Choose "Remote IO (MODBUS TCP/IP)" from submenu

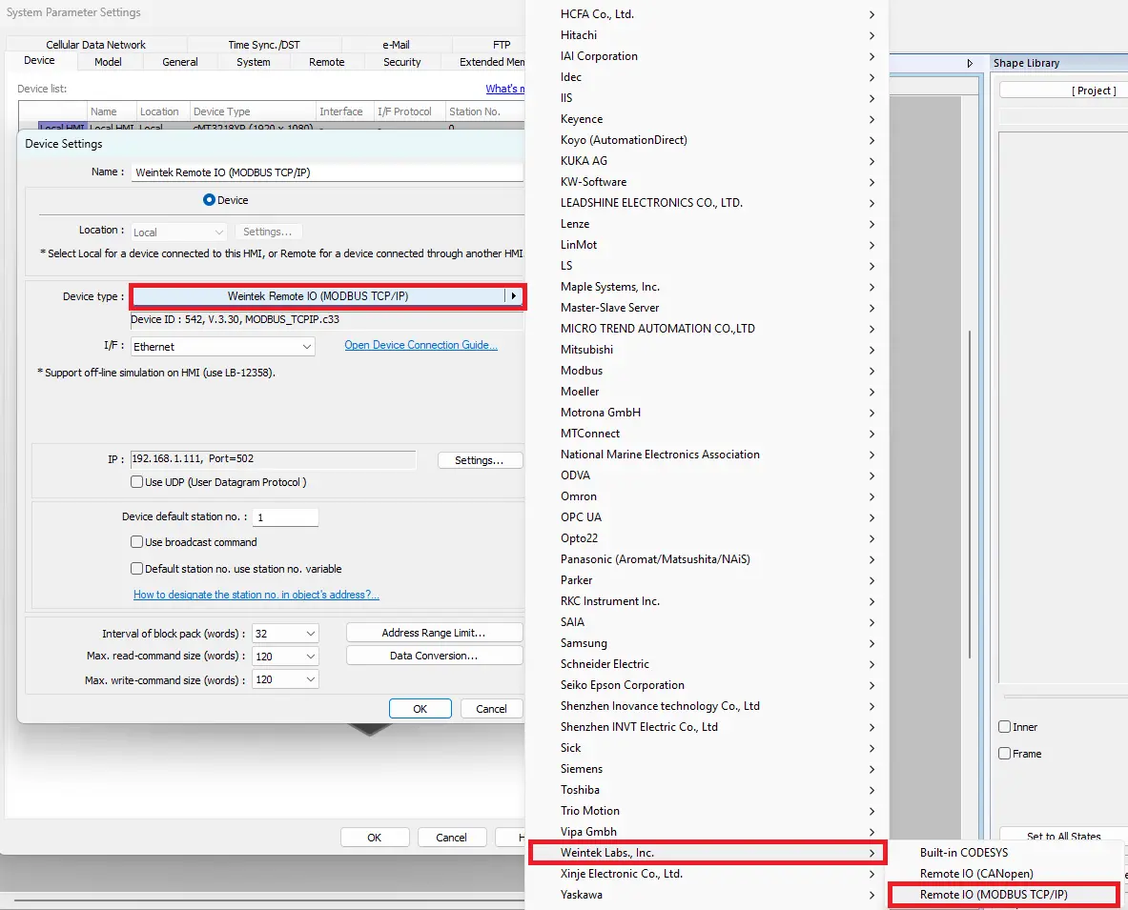tap(1004, 894)
